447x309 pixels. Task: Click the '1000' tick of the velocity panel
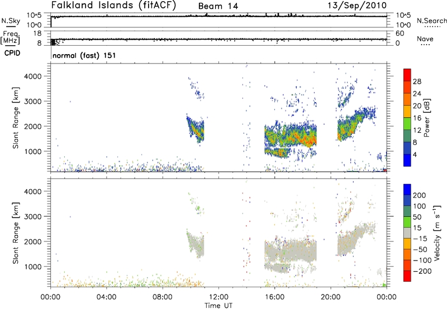click(33, 267)
